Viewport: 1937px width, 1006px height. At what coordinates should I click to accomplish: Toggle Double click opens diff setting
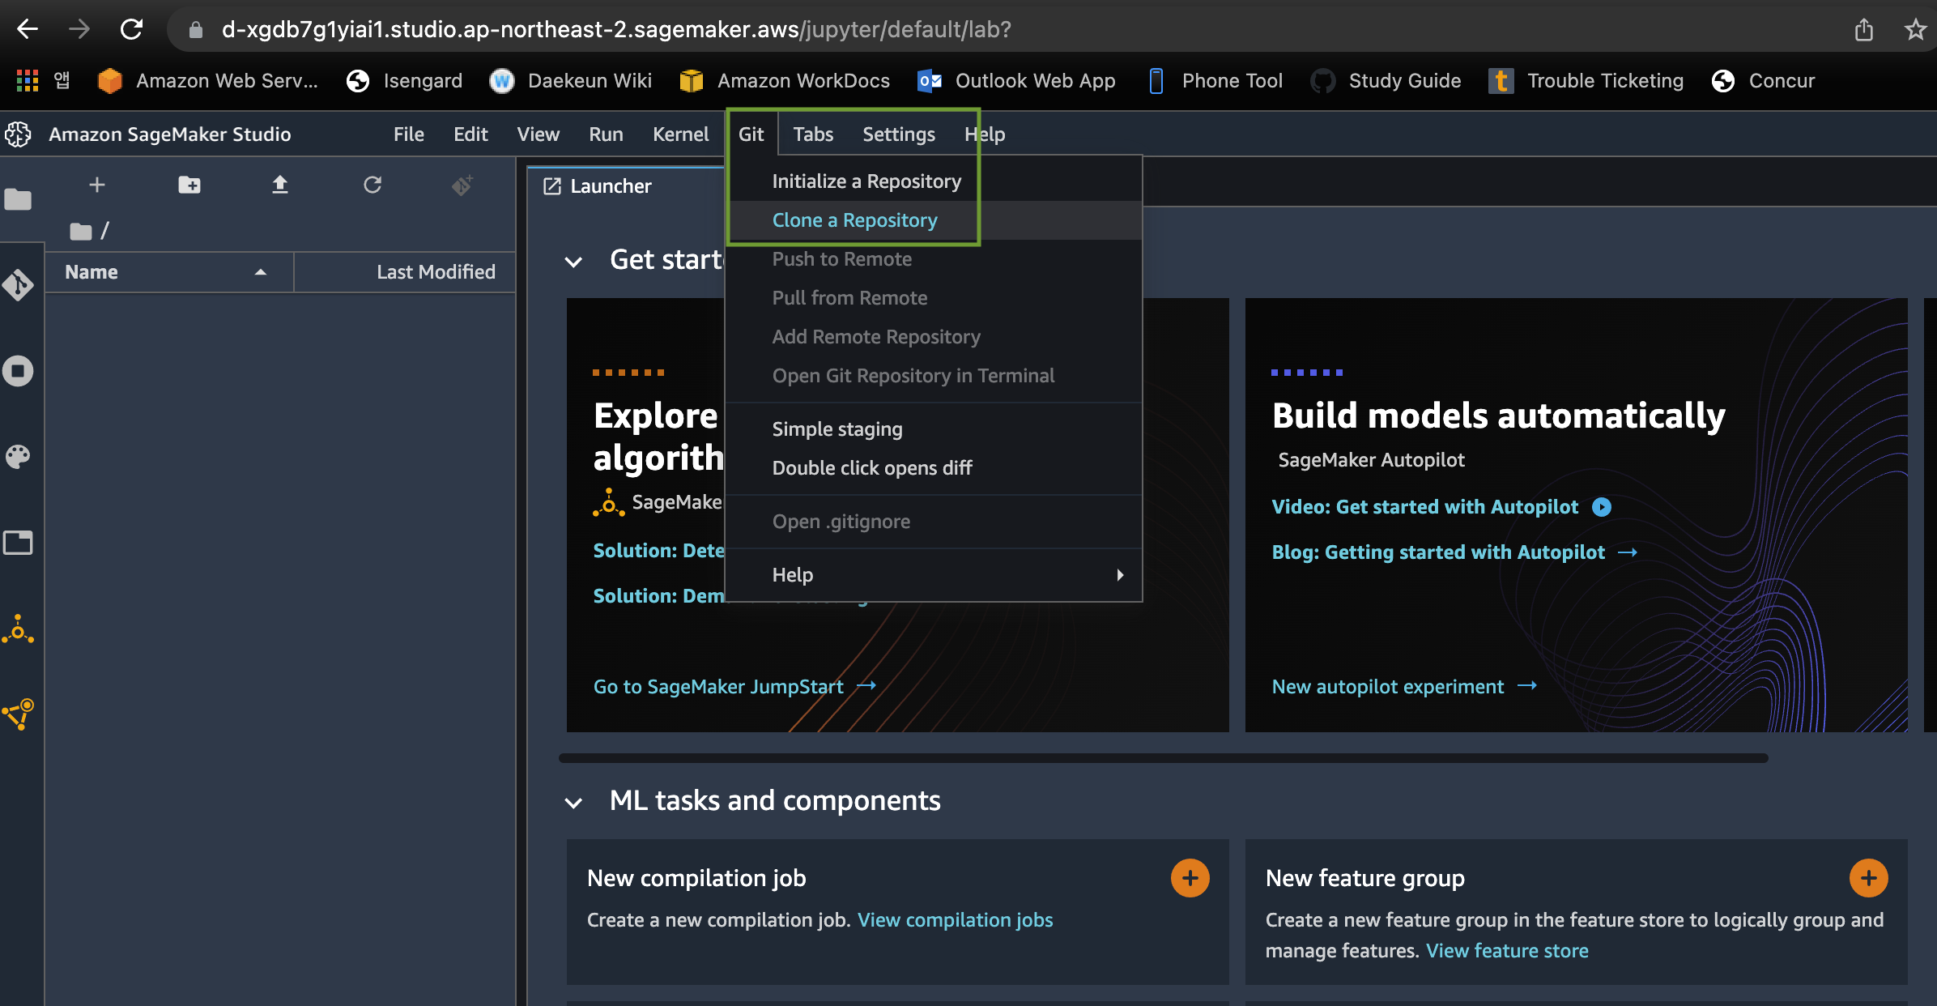pyautogui.click(x=872, y=467)
